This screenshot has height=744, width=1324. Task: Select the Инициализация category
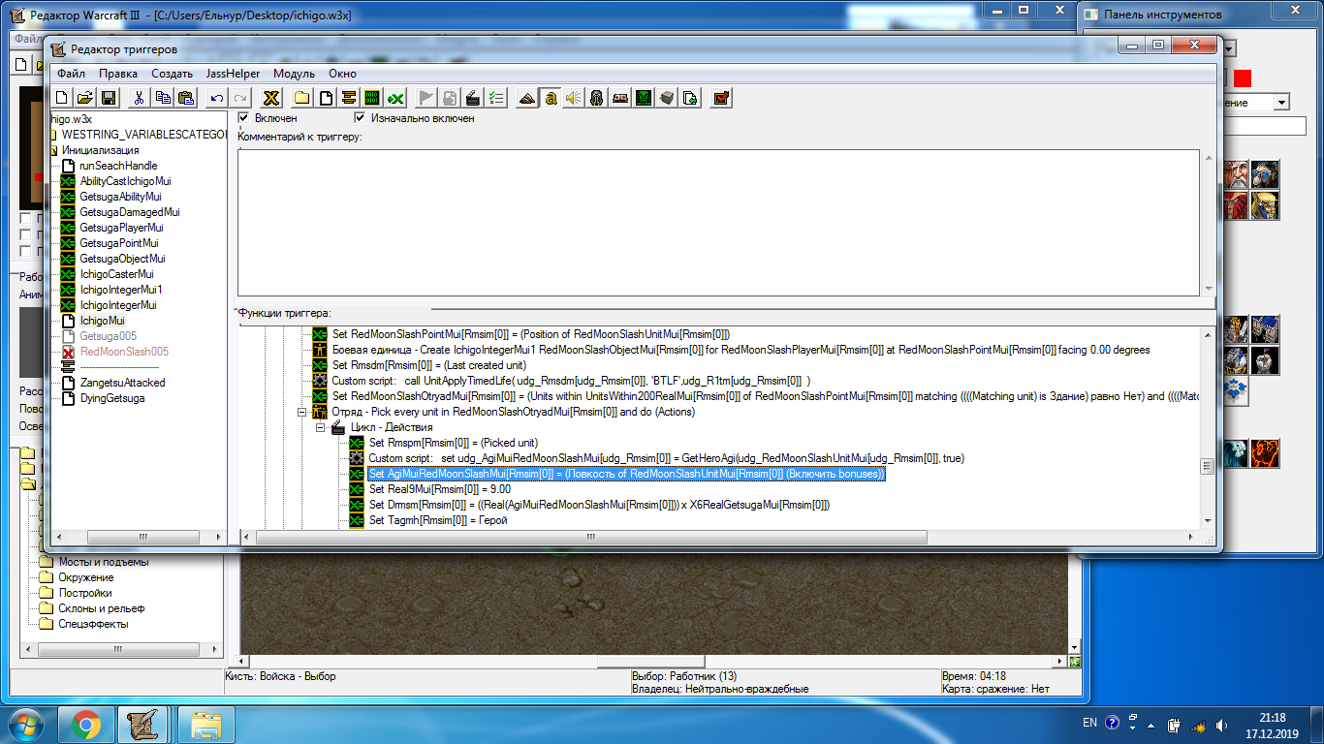click(100, 150)
